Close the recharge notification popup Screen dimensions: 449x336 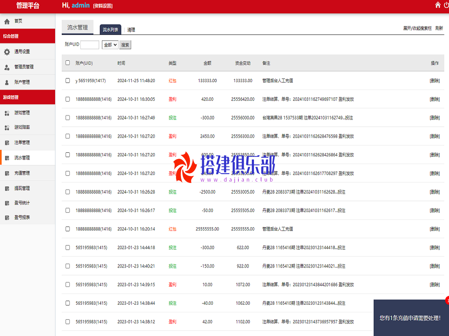[447, 300]
